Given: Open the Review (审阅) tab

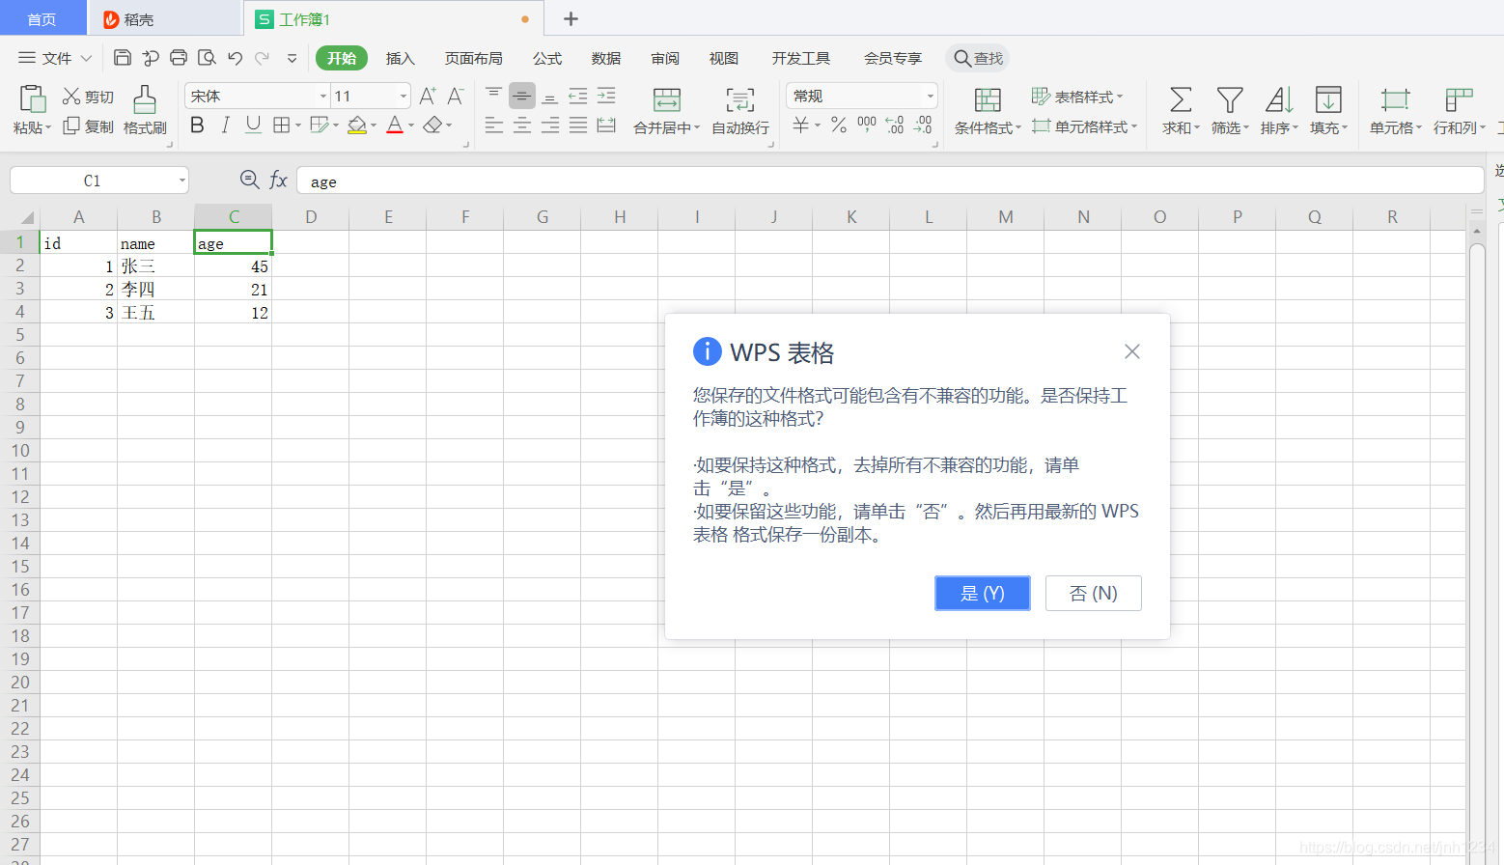Looking at the screenshot, I should click(x=665, y=58).
